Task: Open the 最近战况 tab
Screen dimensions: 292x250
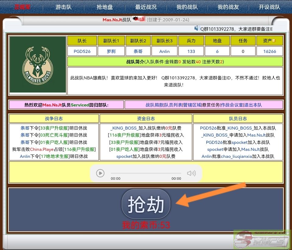Action: tap(146, 7)
